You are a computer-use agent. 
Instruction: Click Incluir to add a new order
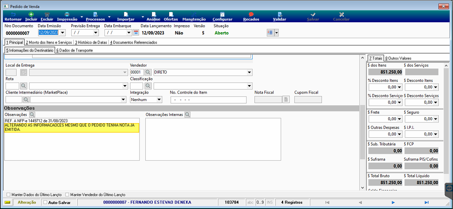coord(31,17)
